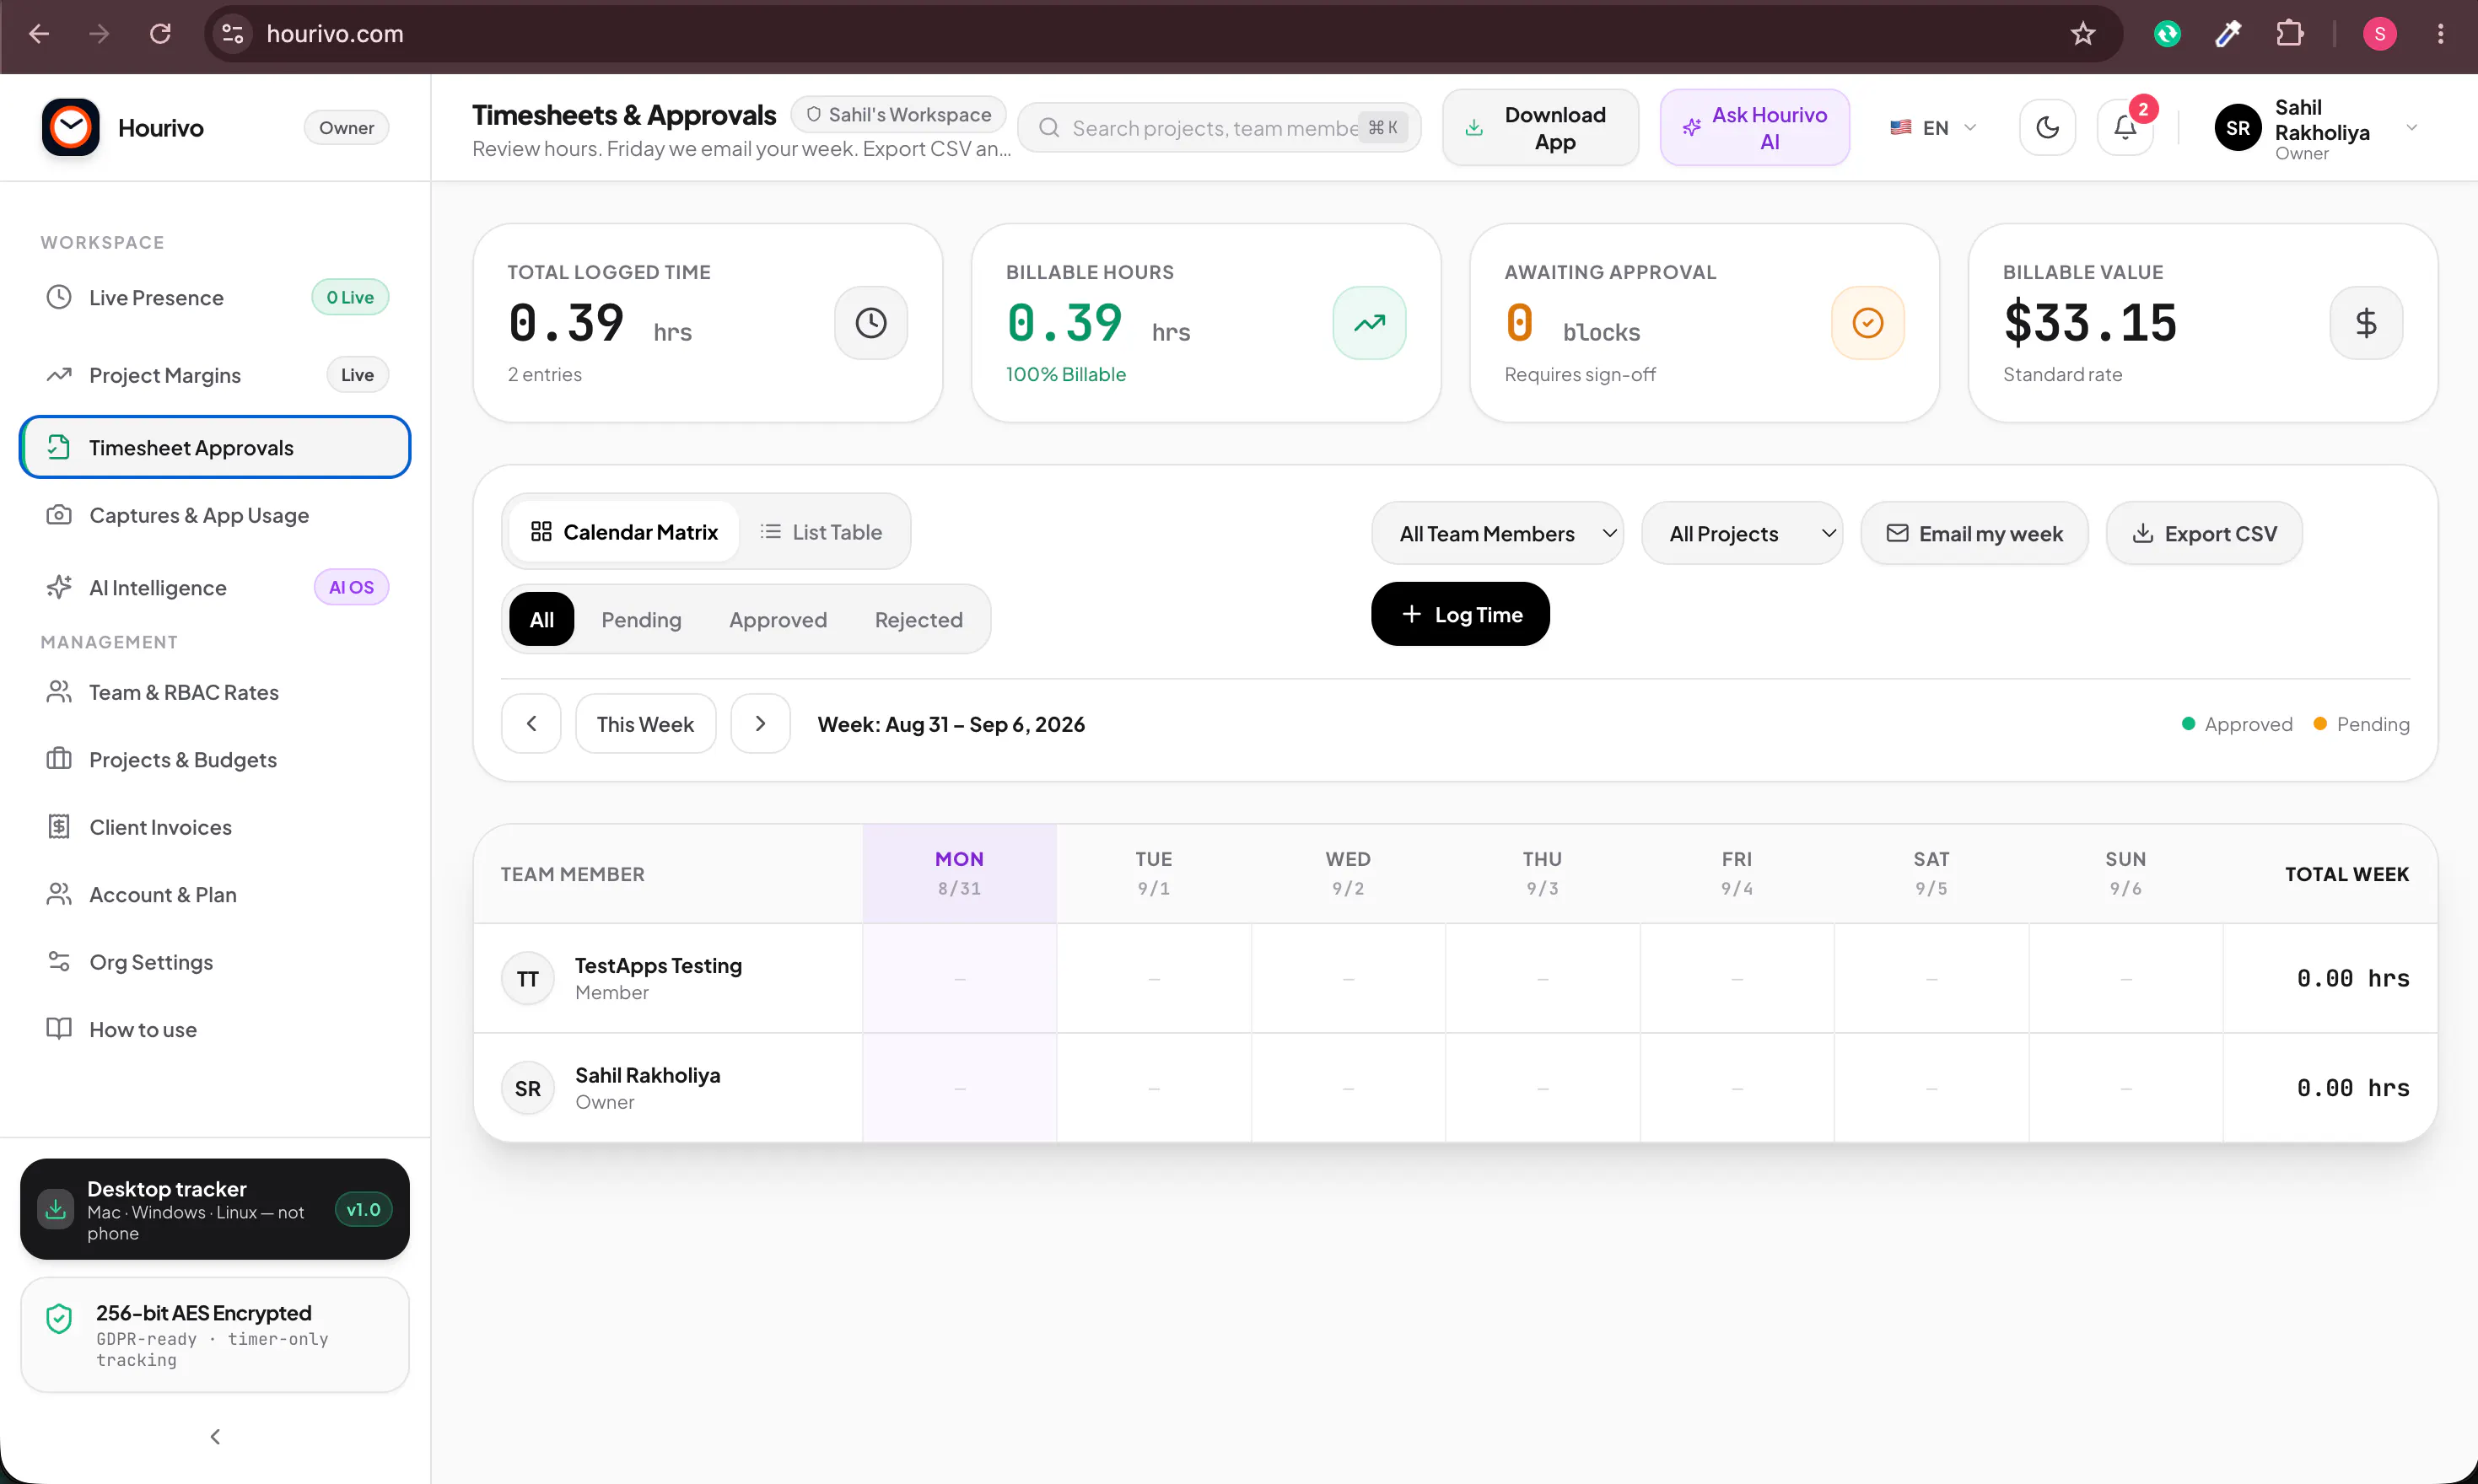Screen dimensions: 2478x1484
Task: Open AI Intelligence in sidebar
Action: pos(215,587)
